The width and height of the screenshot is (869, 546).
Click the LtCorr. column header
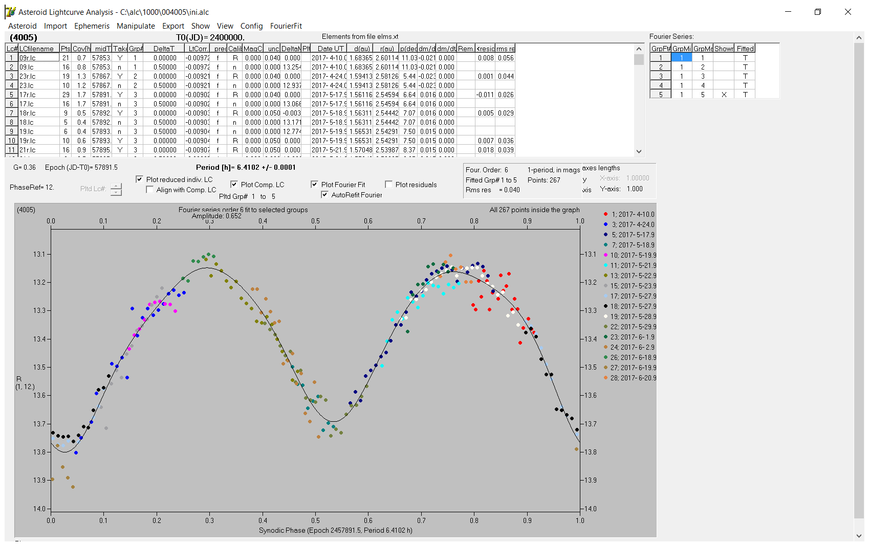(x=197, y=49)
